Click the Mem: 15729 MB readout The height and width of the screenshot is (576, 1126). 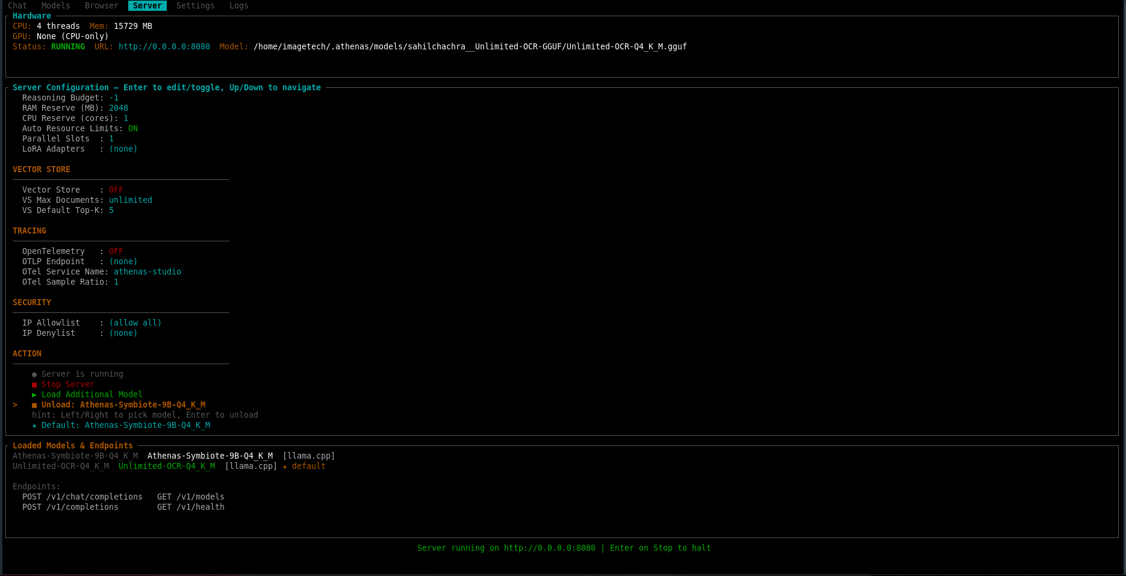pyautogui.click(x=121, y=26)
